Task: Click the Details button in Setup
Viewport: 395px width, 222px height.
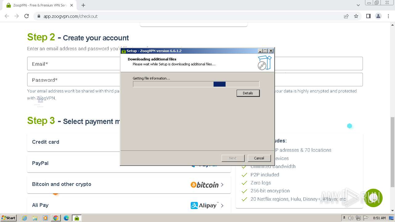Action: [248, 93]
